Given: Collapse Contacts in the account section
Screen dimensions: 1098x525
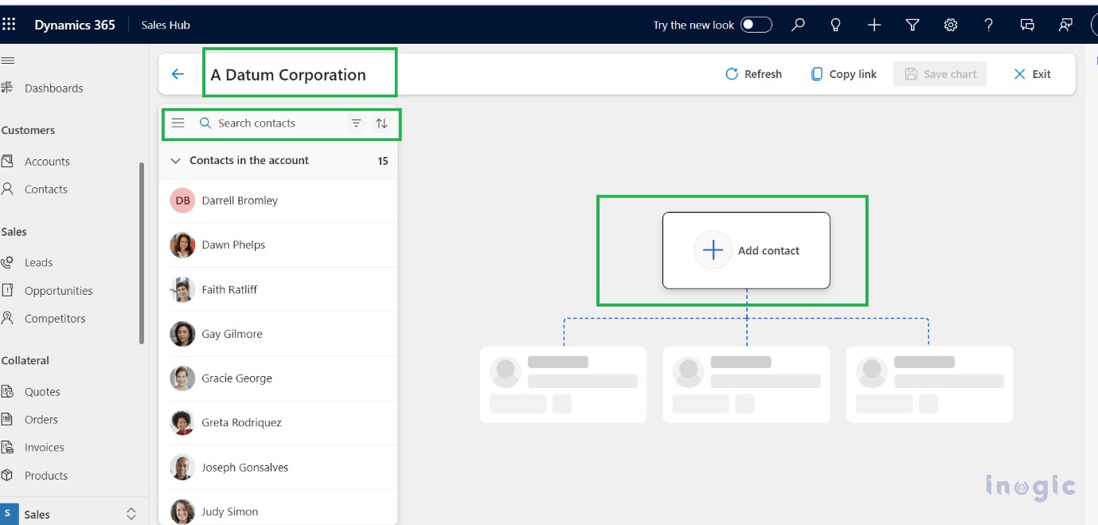Looking at the screenshot, I should pos(176,161).
